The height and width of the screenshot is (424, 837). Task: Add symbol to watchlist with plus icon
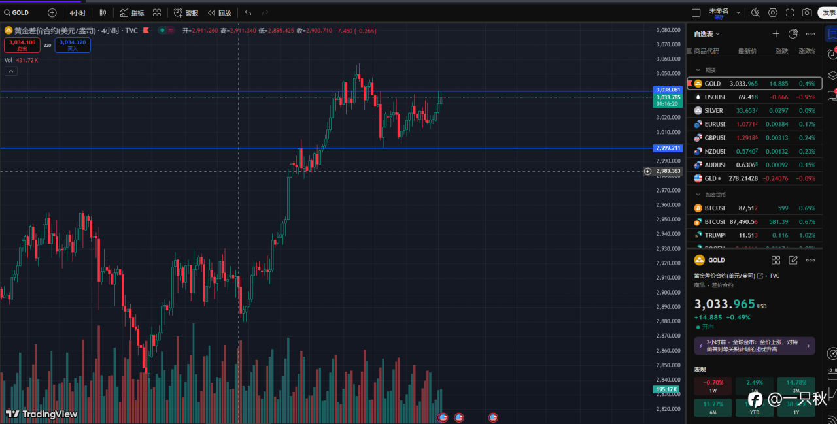pyautogui.click(x=776, y=34)
